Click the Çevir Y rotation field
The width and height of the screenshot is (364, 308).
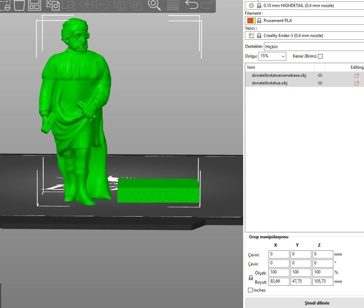[x=301, y=263]
